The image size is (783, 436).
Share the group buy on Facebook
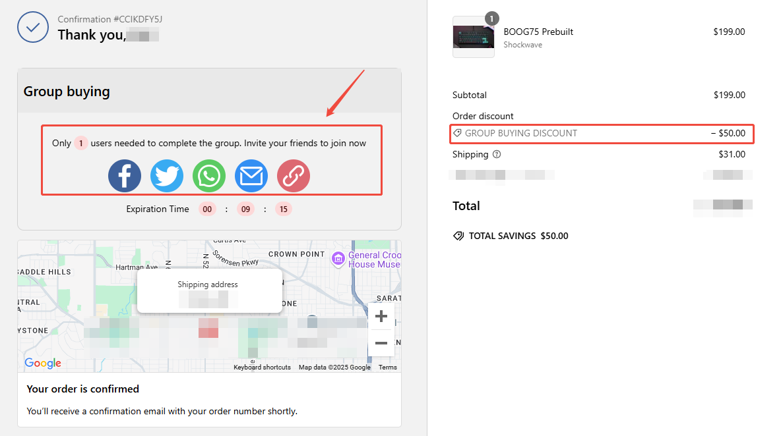(125, 176)
